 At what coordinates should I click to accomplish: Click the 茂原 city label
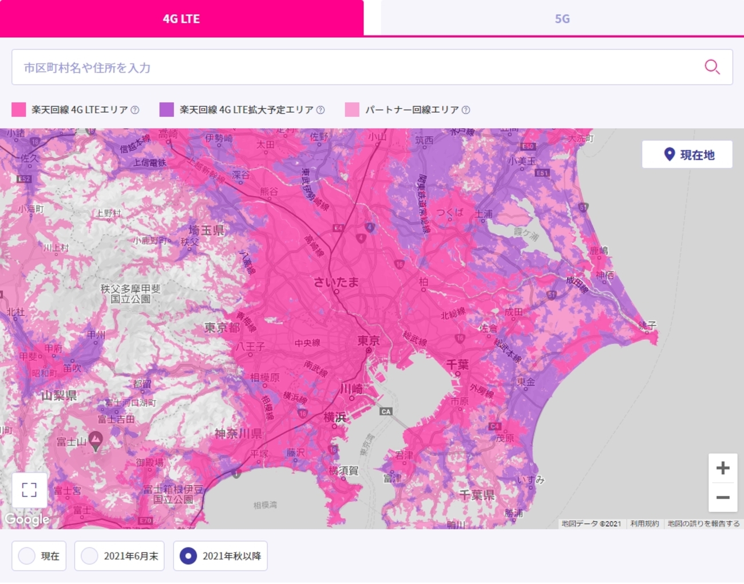(505, 438)
